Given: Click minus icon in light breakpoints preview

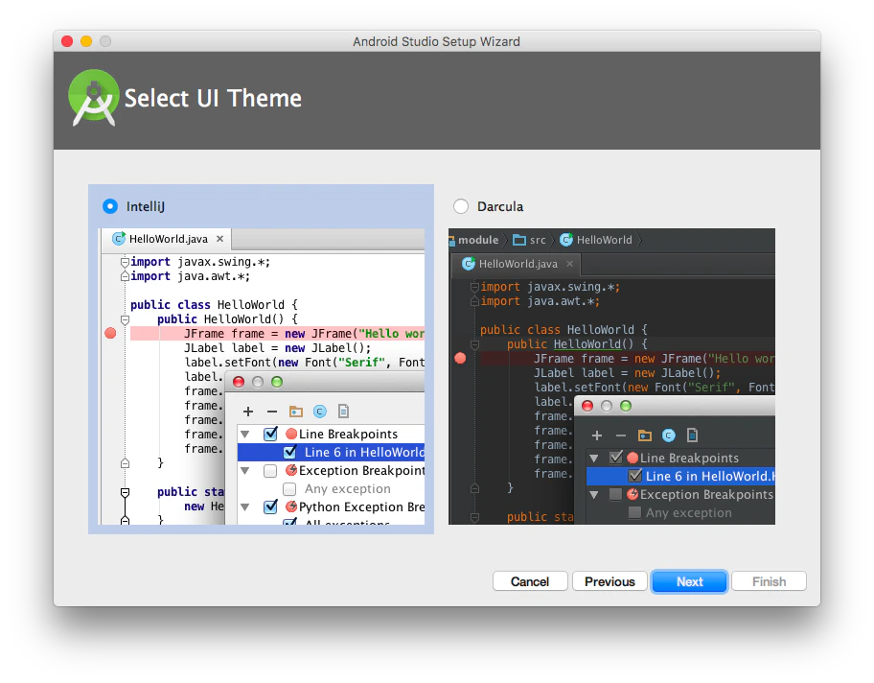Looking at the screenshot, I should pyautogui.click(x=272, y=412).
